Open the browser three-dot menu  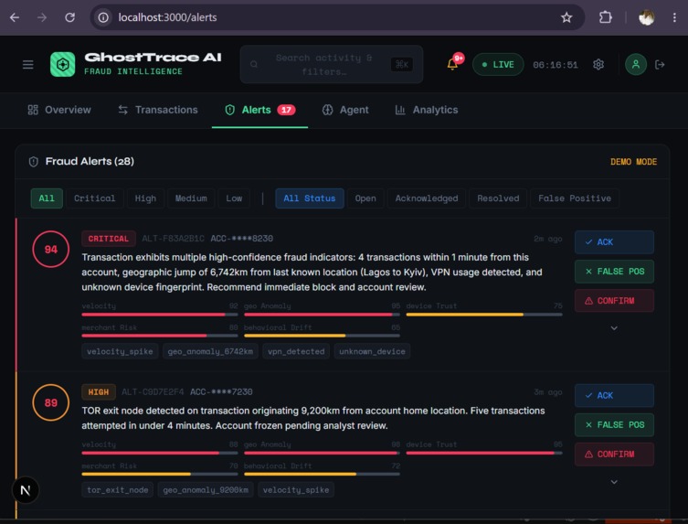(674, 17)
